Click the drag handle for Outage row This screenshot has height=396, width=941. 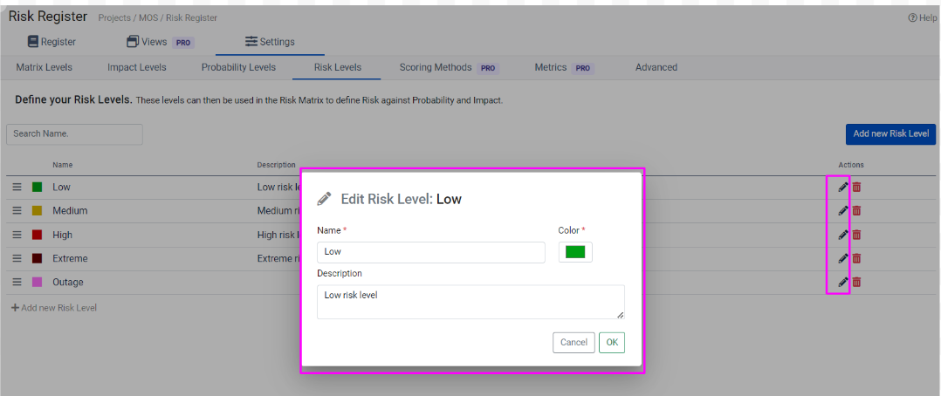(x=17, y=282)
